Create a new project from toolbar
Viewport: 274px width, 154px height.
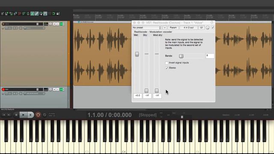click(x=2, y=14)
